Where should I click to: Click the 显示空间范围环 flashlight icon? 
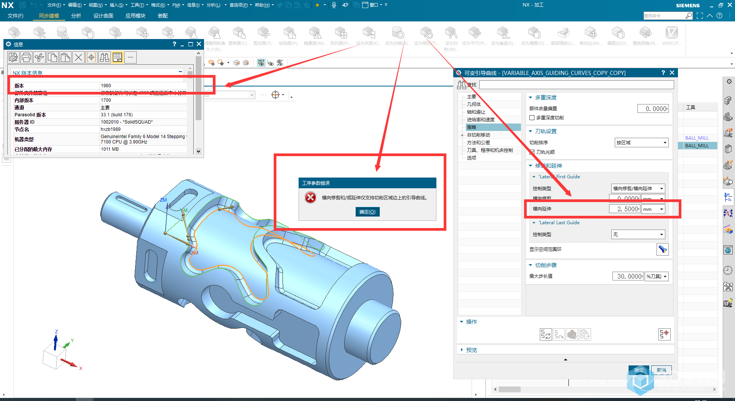(x=663, y=249)
